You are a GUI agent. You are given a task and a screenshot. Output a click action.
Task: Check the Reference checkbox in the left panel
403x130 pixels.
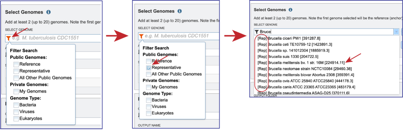pyautogui.click(x=16, y=64)
